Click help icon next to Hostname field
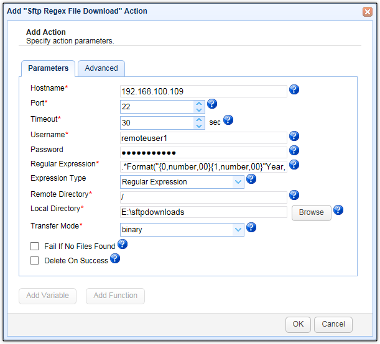This screenshot has height=344, width=380. click(294, 89)
